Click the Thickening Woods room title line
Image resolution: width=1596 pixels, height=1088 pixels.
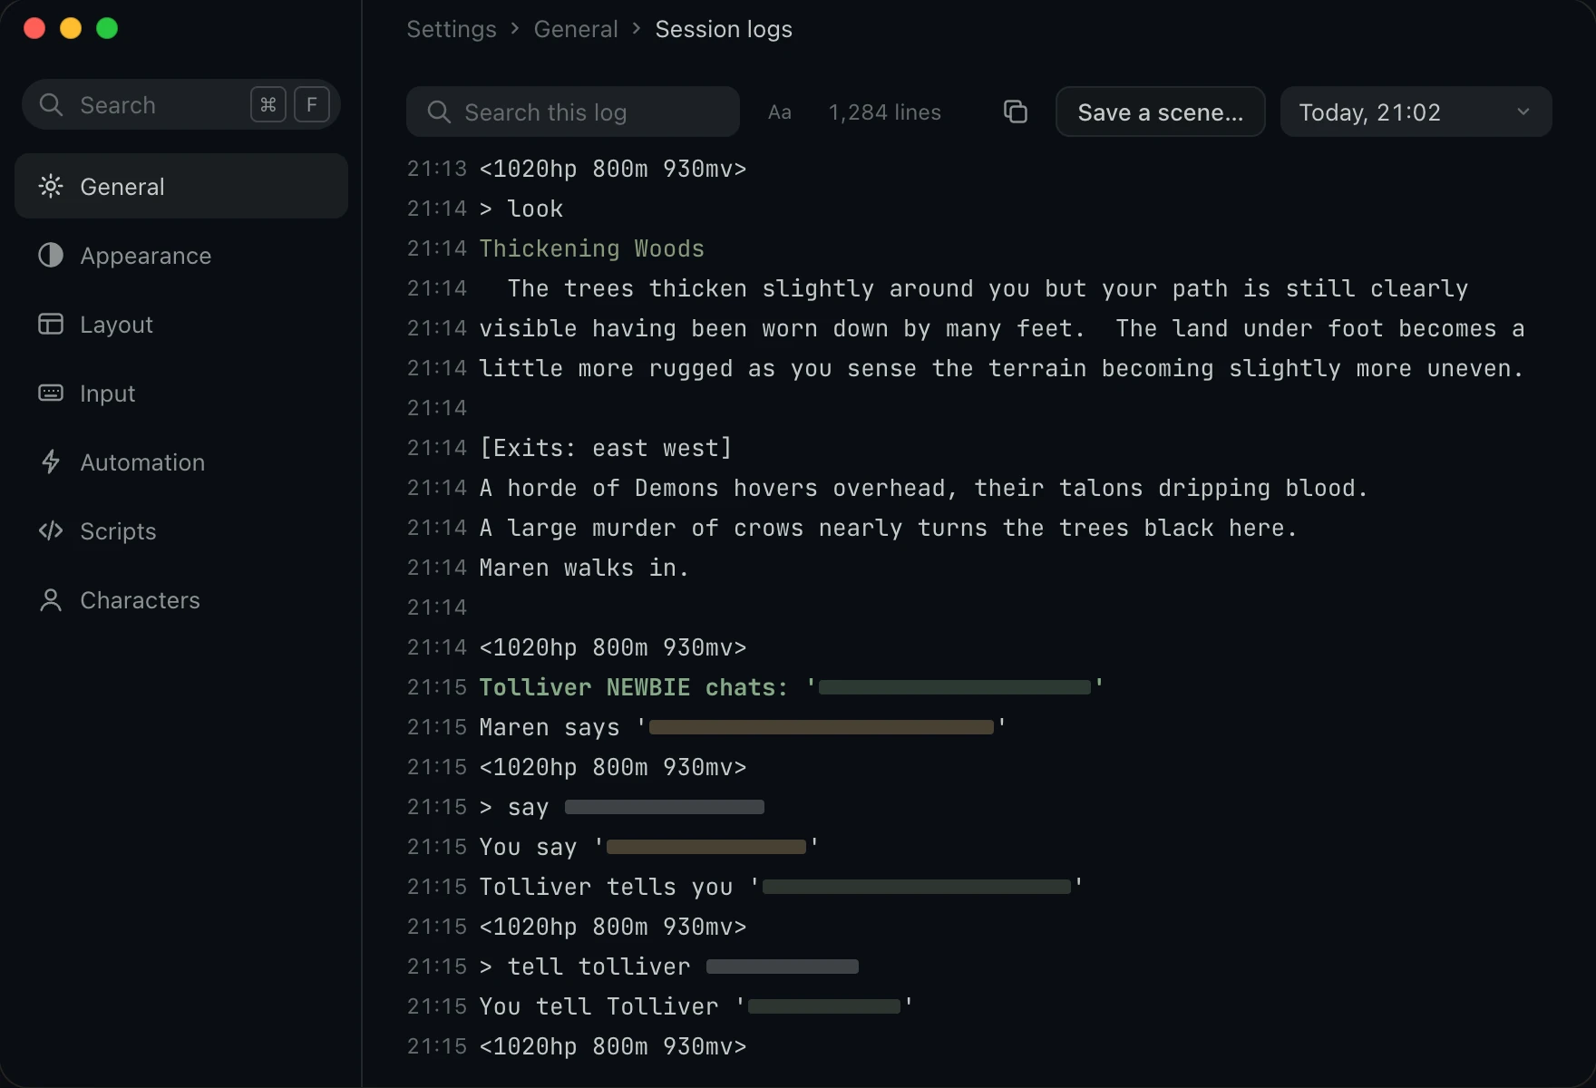coord(592,248)
